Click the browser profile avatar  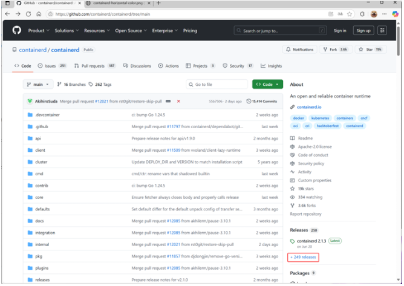[374, 14]
